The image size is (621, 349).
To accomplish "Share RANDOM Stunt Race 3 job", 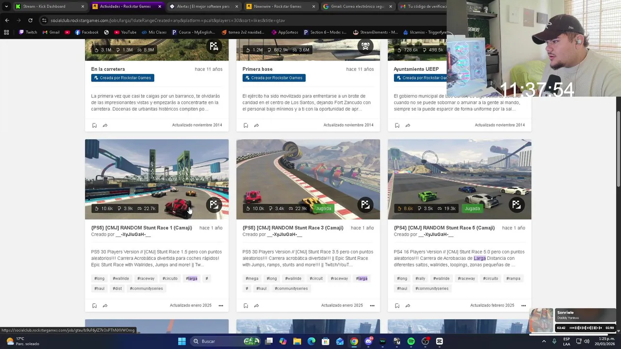I will [x=256, y=305].
